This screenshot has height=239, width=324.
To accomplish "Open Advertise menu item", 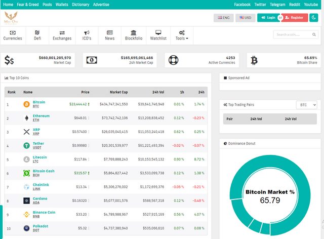I will point(101,5).
